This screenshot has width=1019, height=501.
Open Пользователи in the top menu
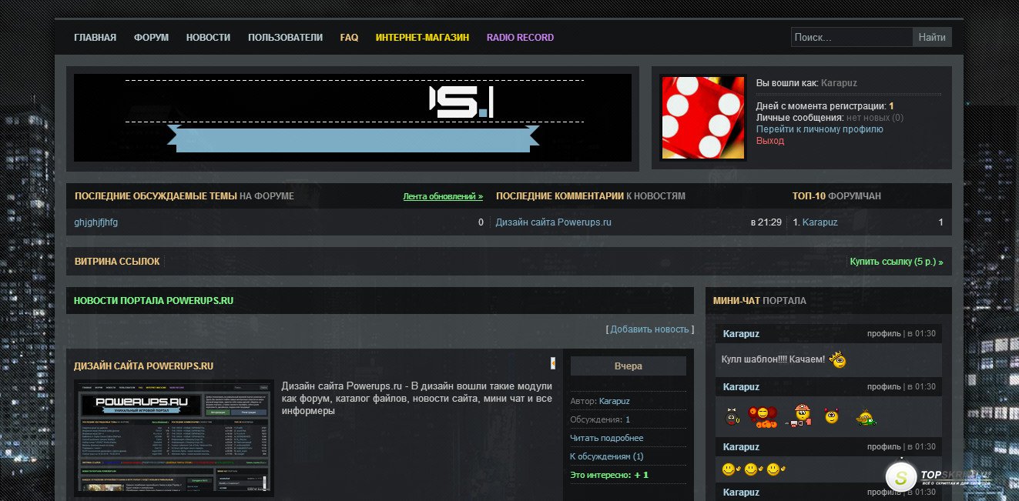pos(285,37)
